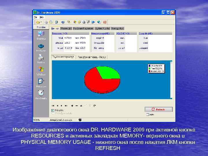Image resolution: width=208 pixels, height=156 pixels.
Task: Click the red in use legend swatch
Action: tap(150, 71)
